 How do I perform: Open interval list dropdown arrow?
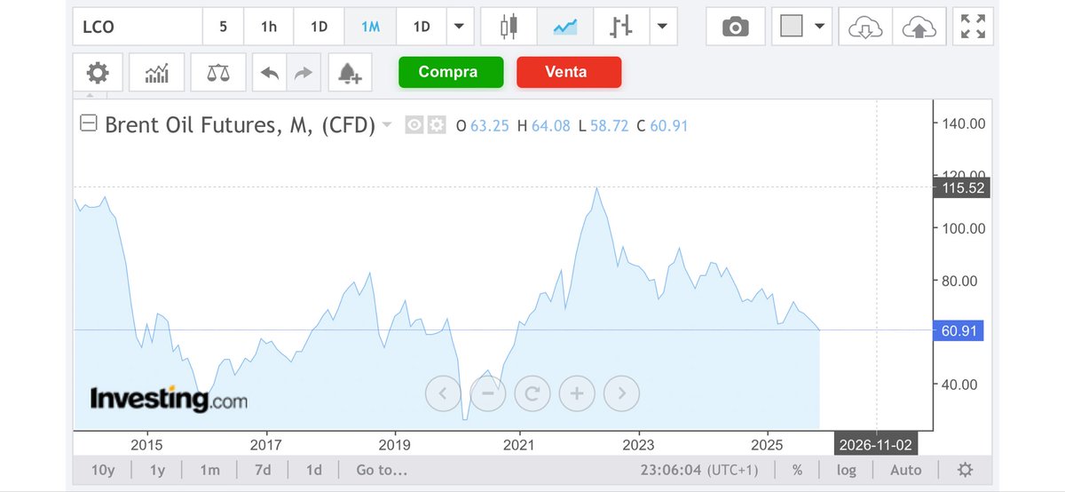(x=459, y=27)
